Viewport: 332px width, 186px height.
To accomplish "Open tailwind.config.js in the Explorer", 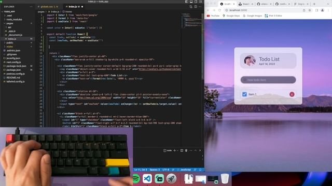I will (x=15, y=82).
